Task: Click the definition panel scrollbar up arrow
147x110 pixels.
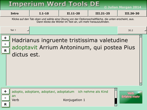Action: tap(116, 90)
